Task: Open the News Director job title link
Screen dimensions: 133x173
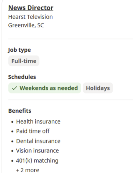Action: (x=31, y=8)
